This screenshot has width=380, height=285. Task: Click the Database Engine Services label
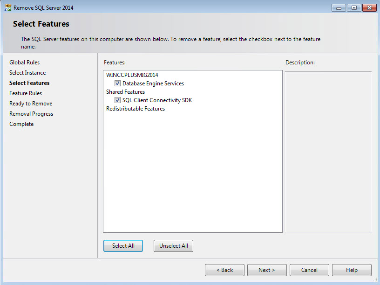(x=153, y=83)
